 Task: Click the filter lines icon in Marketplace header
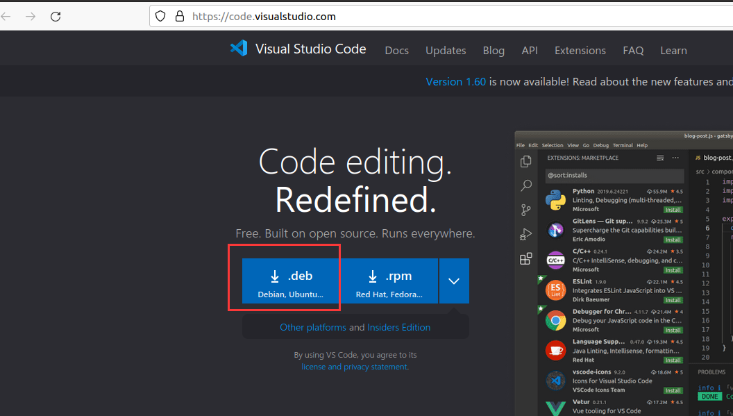(660, 158)
